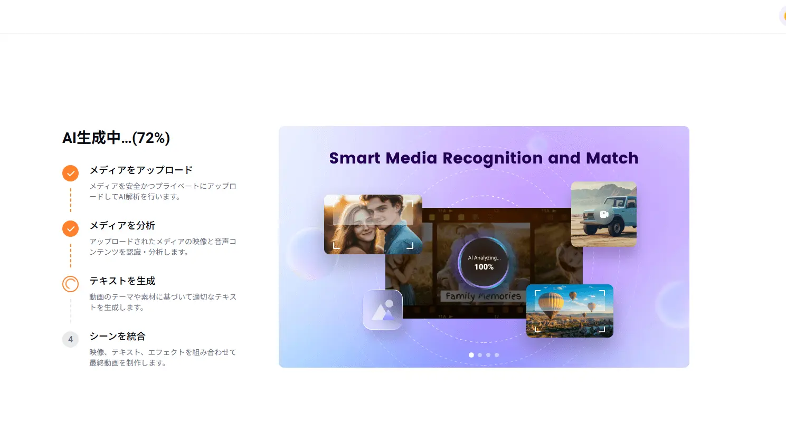Click the picture placeholder icon tile
The image size is (786, 432).
383,310
